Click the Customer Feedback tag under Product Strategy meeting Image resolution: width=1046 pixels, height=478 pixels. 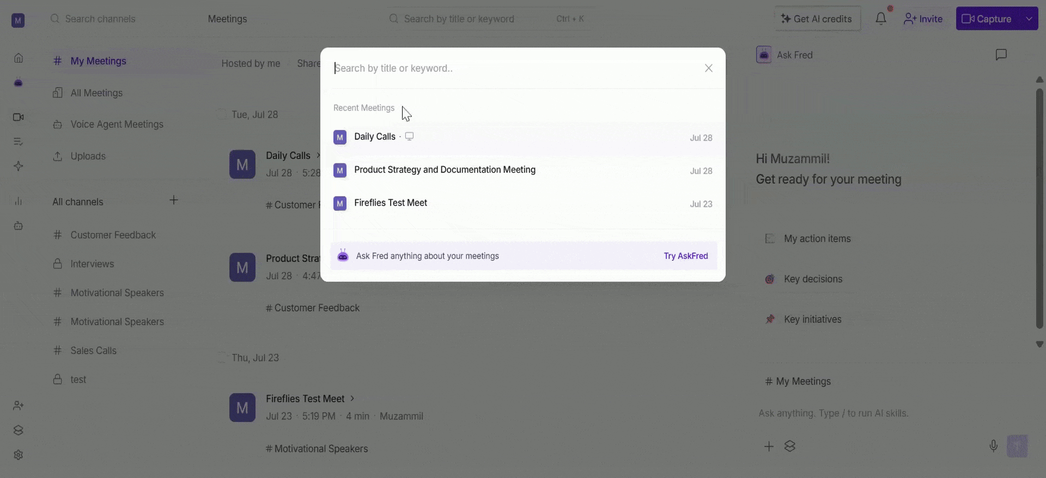tap(313, 308)
